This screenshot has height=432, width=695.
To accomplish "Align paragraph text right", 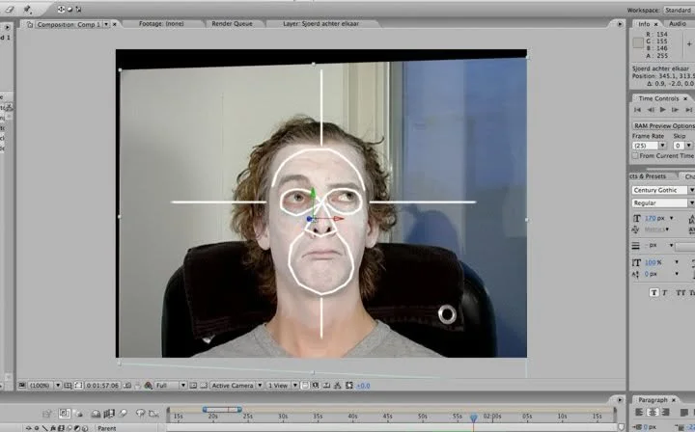I will click(665, 412).
